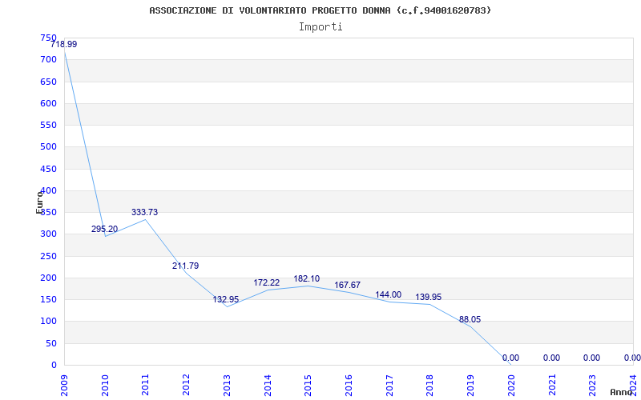Click the 700 y-axis tick label
Image resolution: width=641 pixels, height=400 pixels.
(x=48, y=59)
